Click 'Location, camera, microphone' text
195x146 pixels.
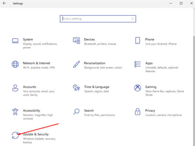163,115
